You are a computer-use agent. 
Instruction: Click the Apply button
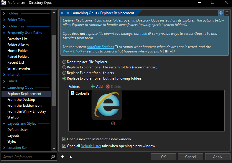[218, 157]
